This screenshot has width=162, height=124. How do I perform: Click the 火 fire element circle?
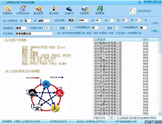tap(60, 93)
